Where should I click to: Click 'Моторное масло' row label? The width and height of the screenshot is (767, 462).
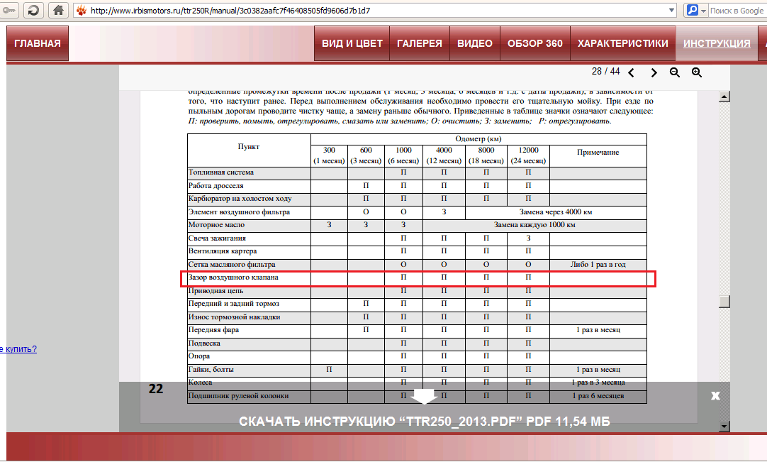click(x=216, y=225)
